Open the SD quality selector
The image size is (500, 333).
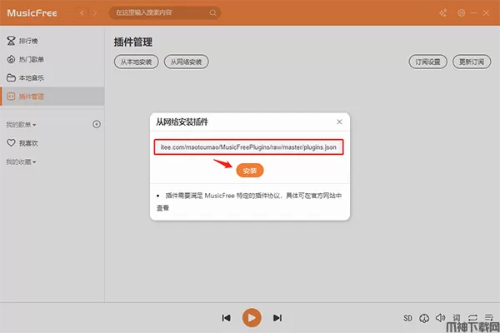(x=407, y=317)
